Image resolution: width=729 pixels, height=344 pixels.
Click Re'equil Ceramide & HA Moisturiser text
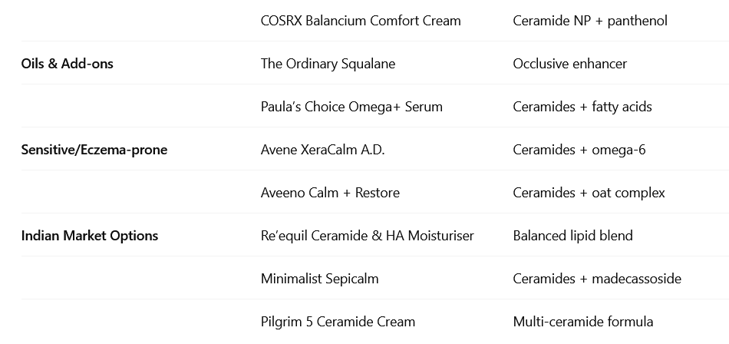click(x=367, y=236)
